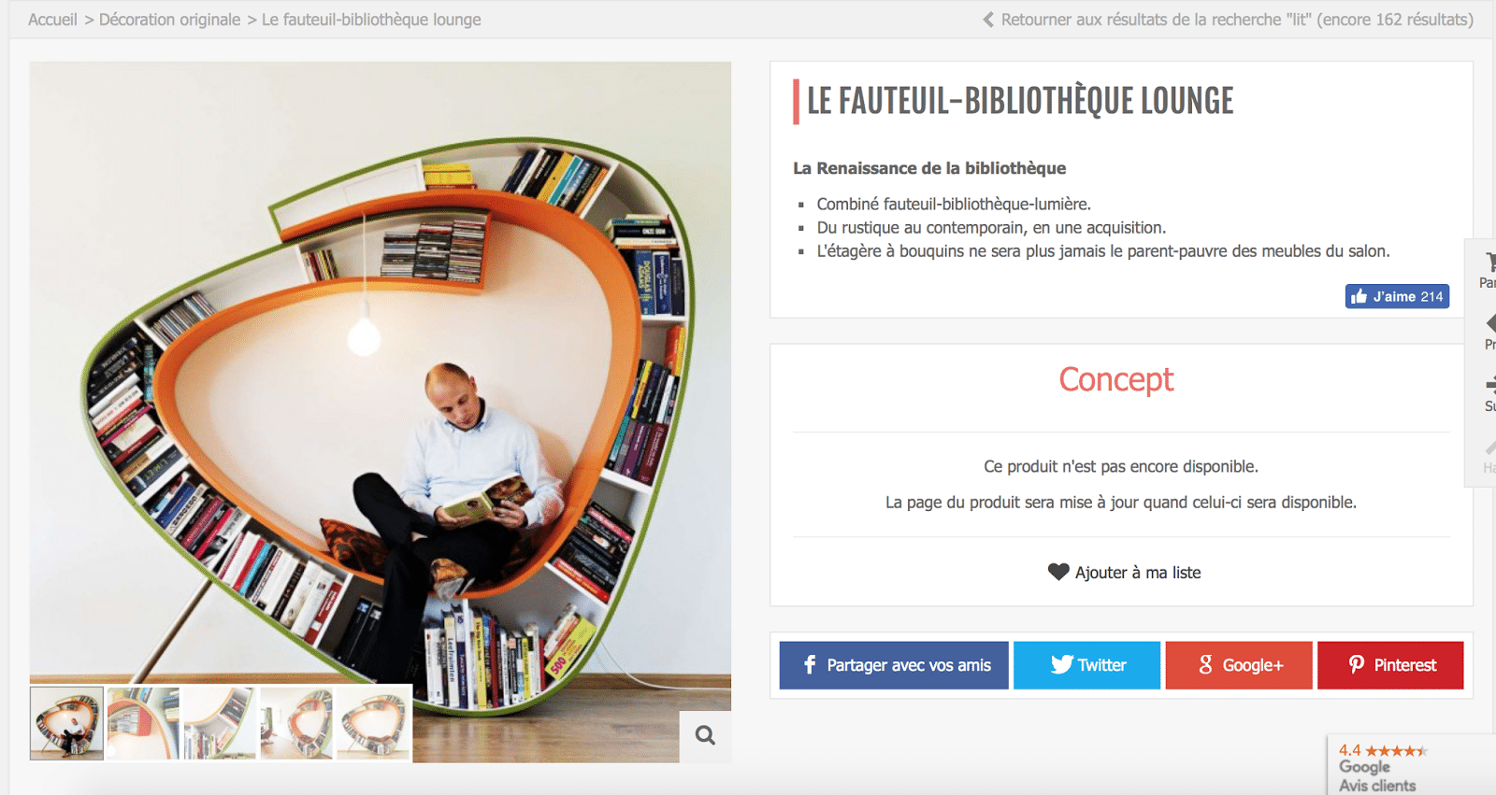Click the magnifier zoom icon on product image
1496x795 pixels.
point(705,736)
